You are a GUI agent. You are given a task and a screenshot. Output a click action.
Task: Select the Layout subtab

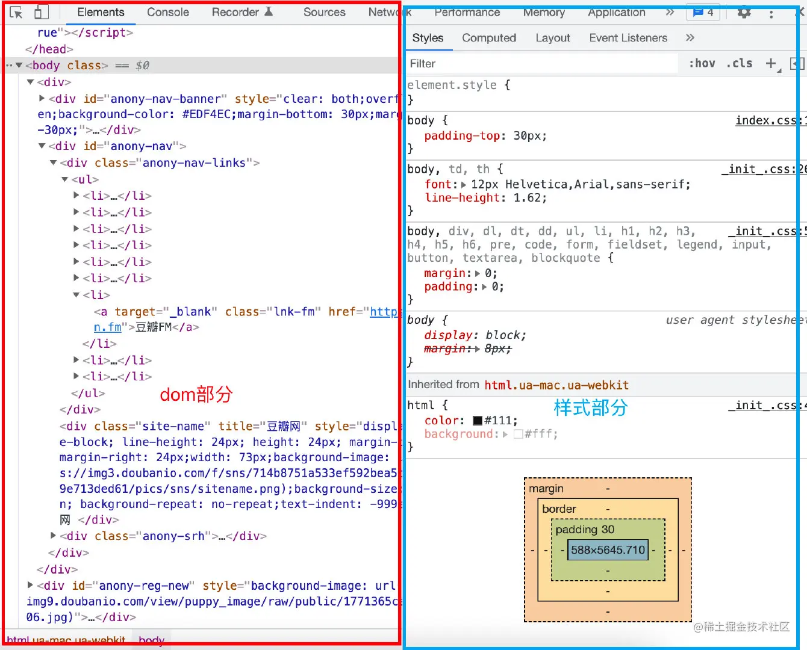click(553, 38)
